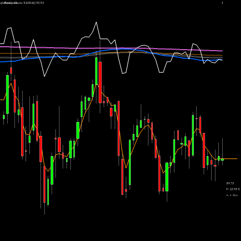Click the NASDAQ NUVA chart title text
Image resolution: width=241 pixels, height=241 pixels.
[34, 3]
